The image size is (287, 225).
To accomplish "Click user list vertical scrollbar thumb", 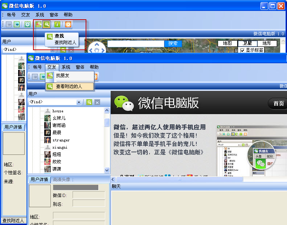I will [107, 122].
